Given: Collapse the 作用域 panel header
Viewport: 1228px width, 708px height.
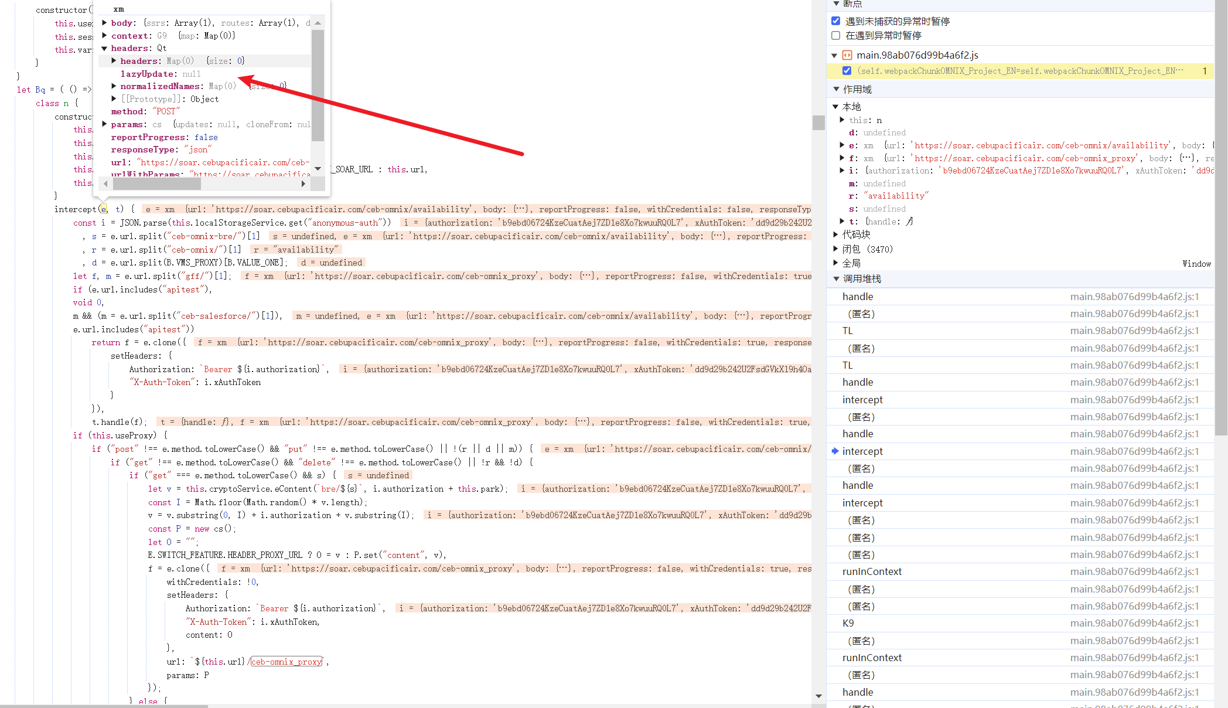Looking at the screenshot, I should [836, 89].
